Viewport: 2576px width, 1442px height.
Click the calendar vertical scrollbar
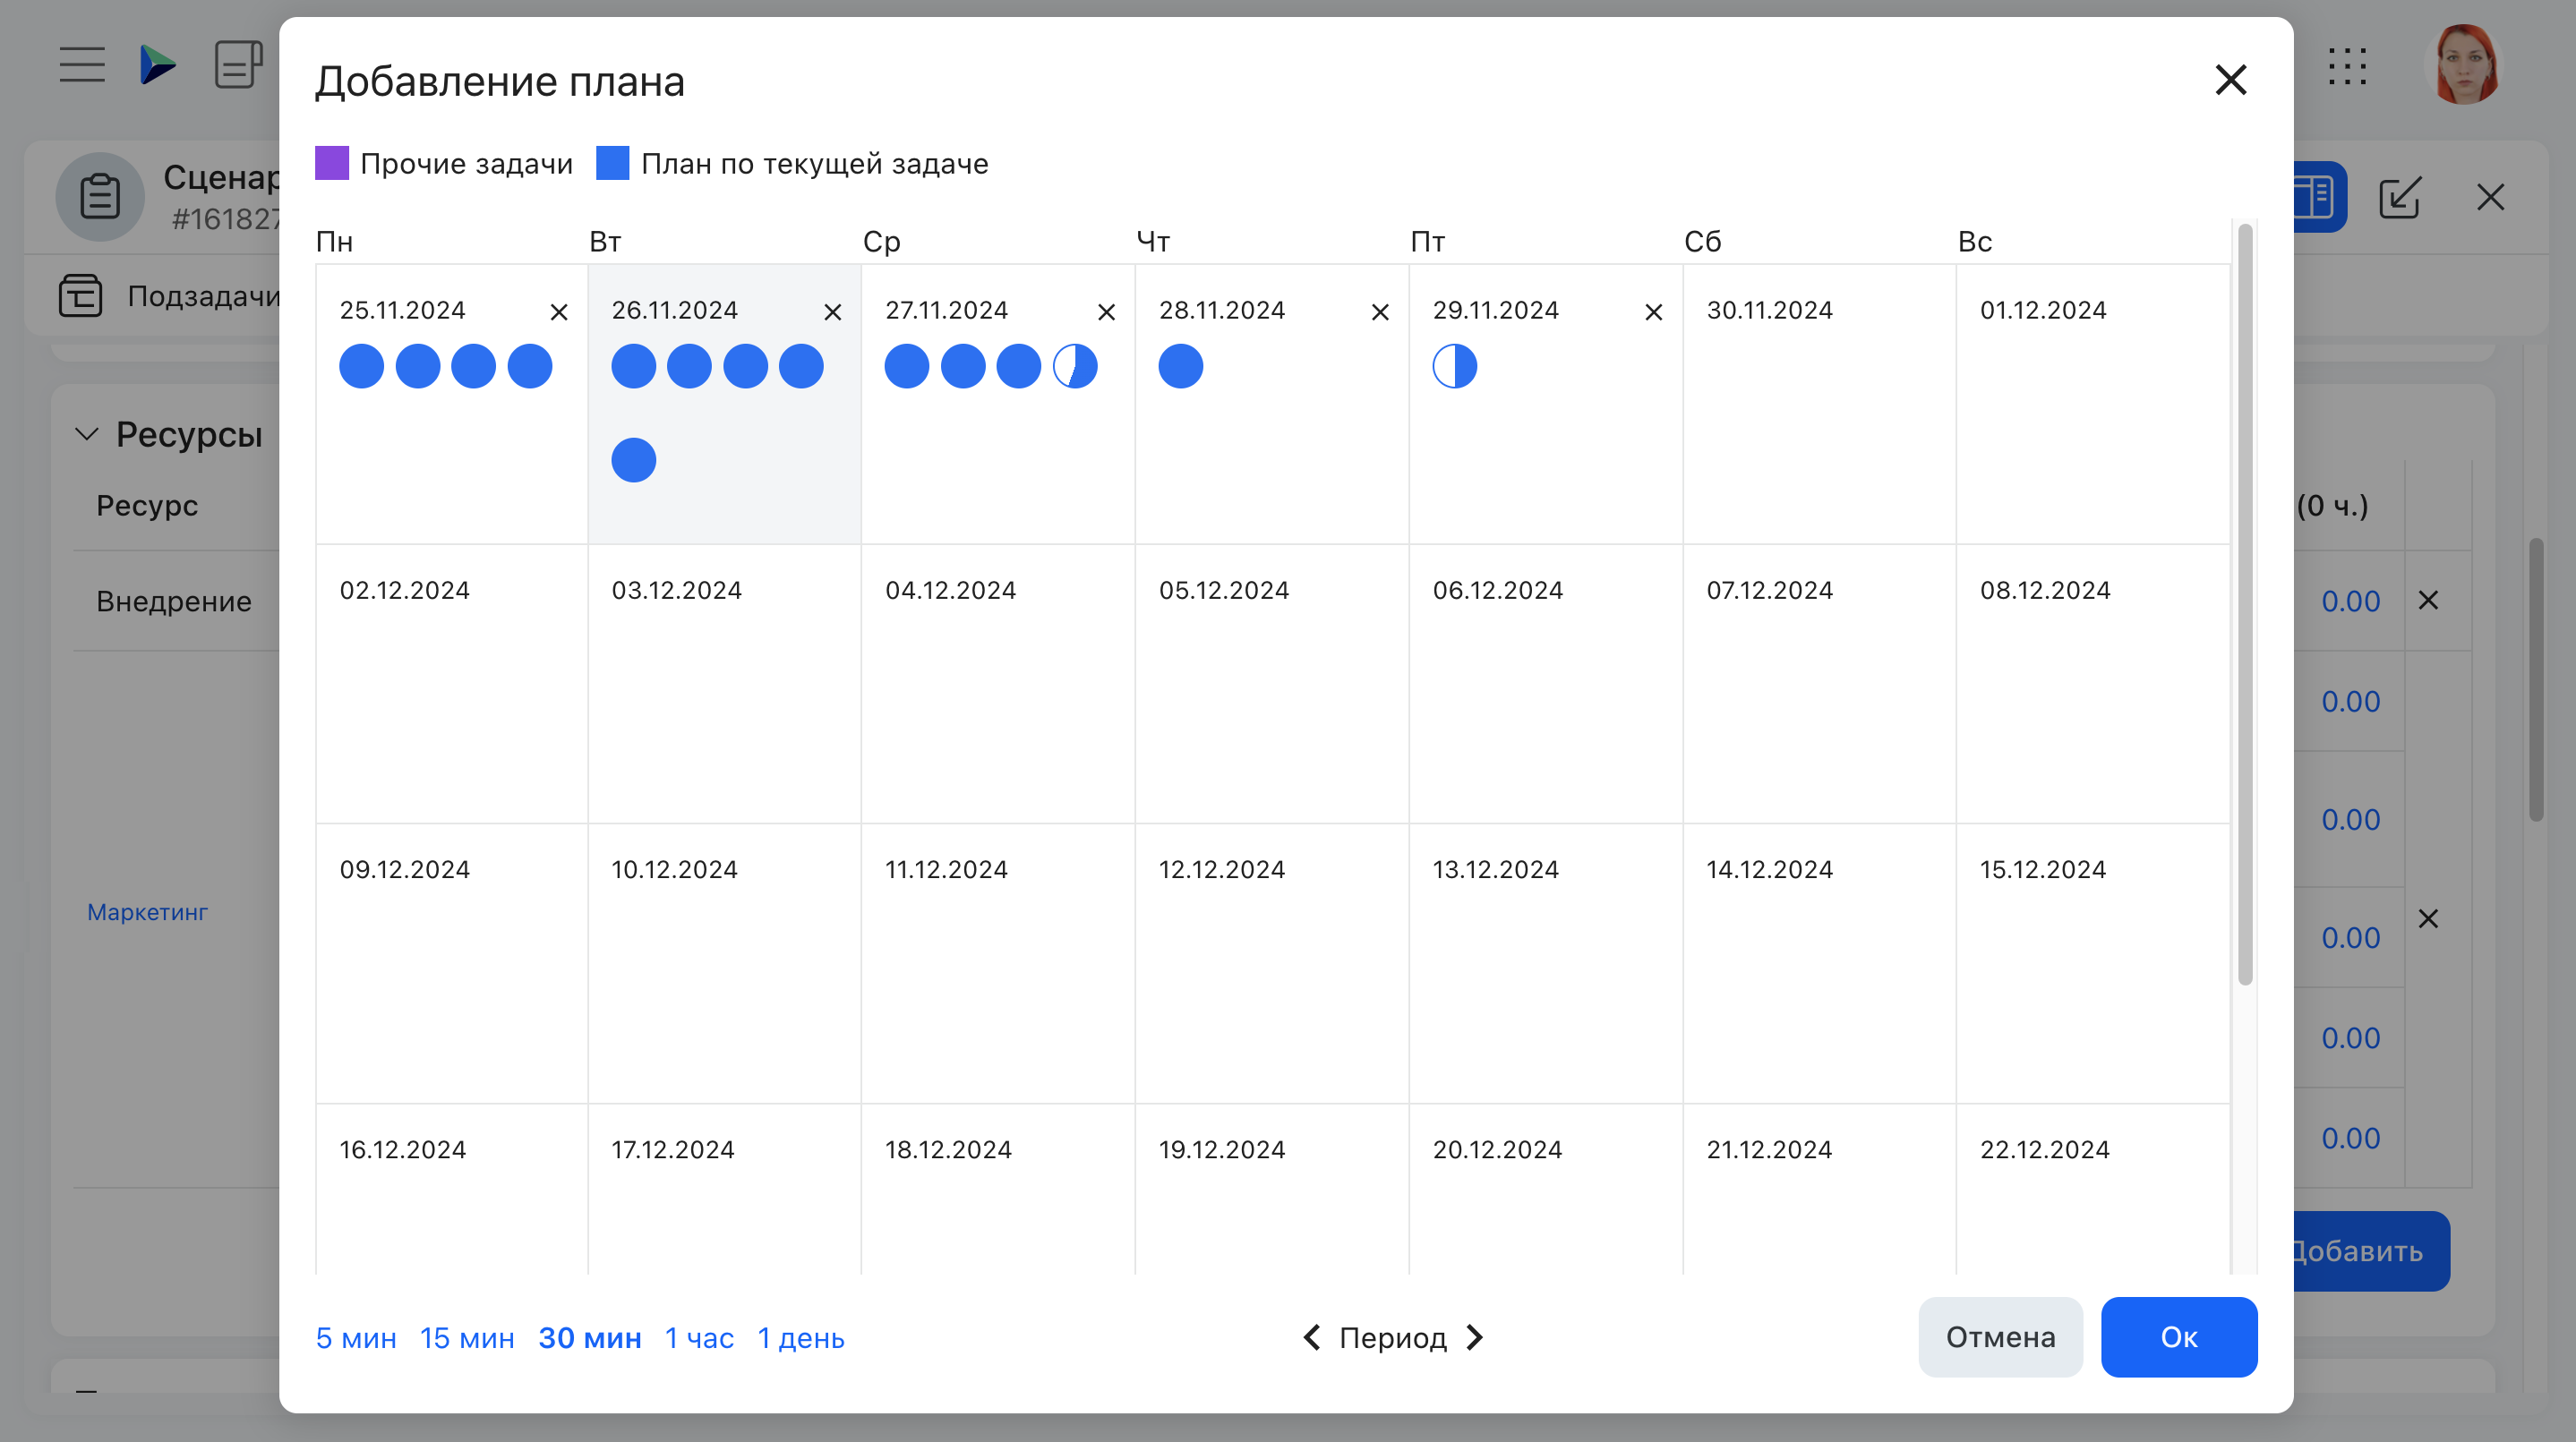click(2245, 605)
